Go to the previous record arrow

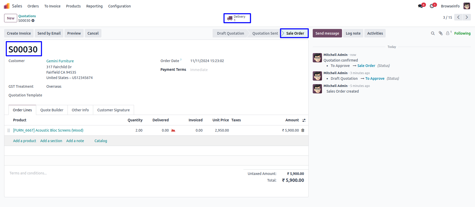(458, 17)
